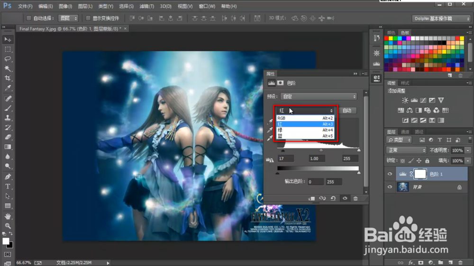The width and height of the screenshot is (474, 266).
Task: Click the gamma input field showing 1.00
Action: click(x=317, y=159)
